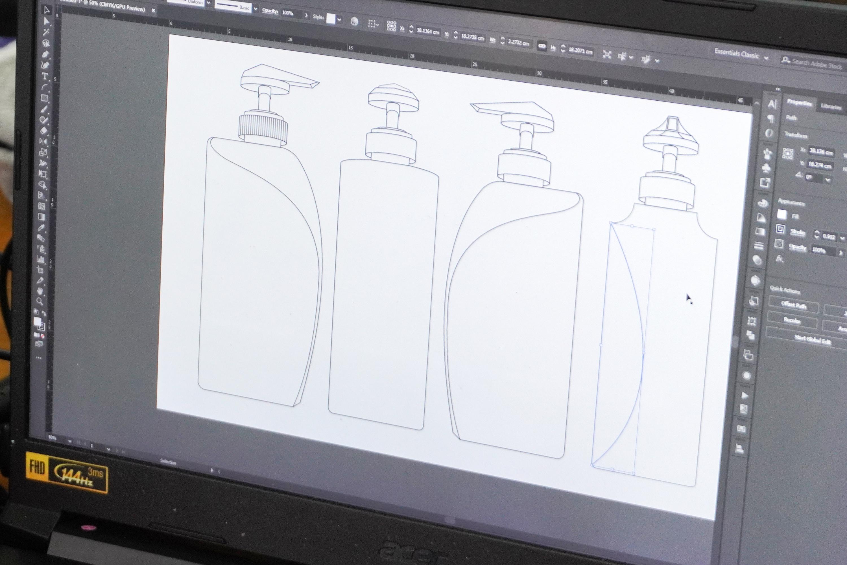The height and width of the screenshot is (565, 847).
Task: Select the Zoom tool in toolbar
Action: 39,301
